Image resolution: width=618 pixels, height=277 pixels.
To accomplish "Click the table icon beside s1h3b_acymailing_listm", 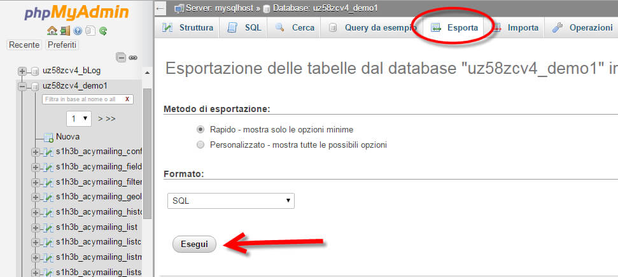I will click(x=48, y=258).
